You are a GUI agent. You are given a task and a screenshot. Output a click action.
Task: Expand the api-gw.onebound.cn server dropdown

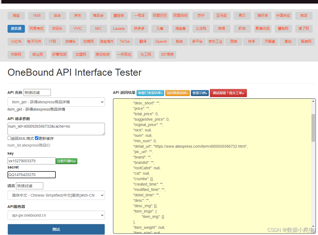pos(56,215)
